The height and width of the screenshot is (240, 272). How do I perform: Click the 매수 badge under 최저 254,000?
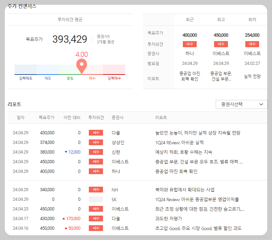click(x=252, y=44)
